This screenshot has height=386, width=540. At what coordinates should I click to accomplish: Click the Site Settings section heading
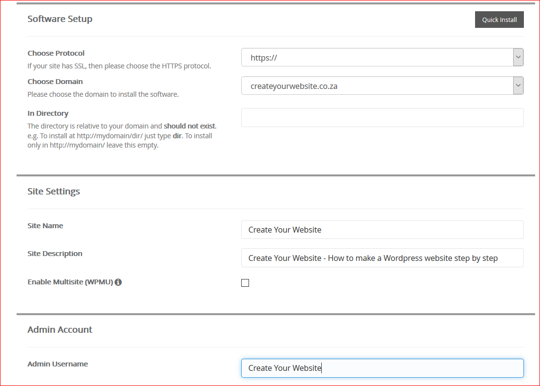pos(54,191)
